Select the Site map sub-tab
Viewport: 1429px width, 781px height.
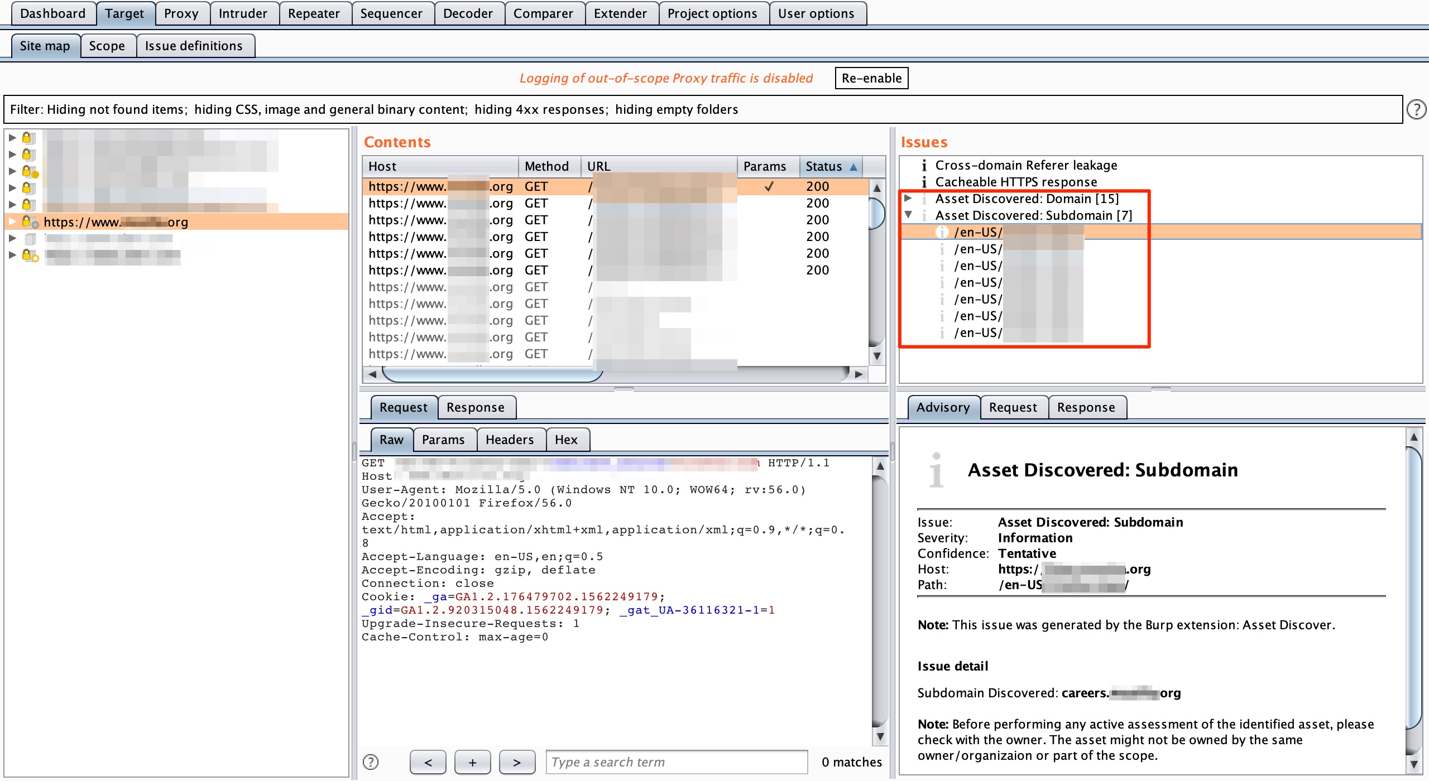tap(45, 46)
